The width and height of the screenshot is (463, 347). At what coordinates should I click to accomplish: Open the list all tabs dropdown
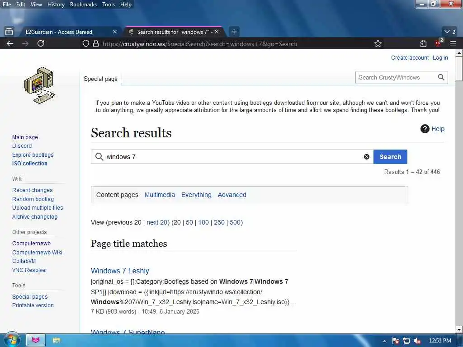pyautogui.click(x=450, y=32)
